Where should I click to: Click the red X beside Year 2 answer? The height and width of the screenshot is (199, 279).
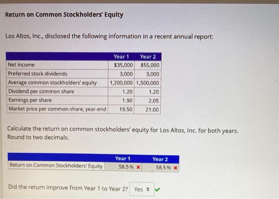175,168
